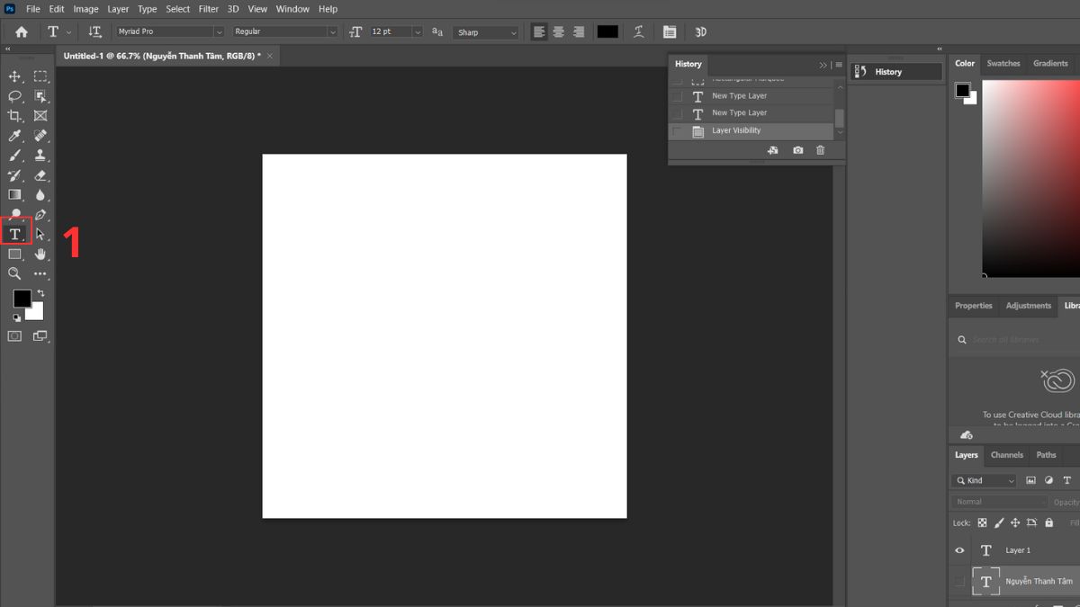Choose the Pen tool
Image resolution: width=1080 pixels, height=607 pixels.
click(x=40, y=215)
